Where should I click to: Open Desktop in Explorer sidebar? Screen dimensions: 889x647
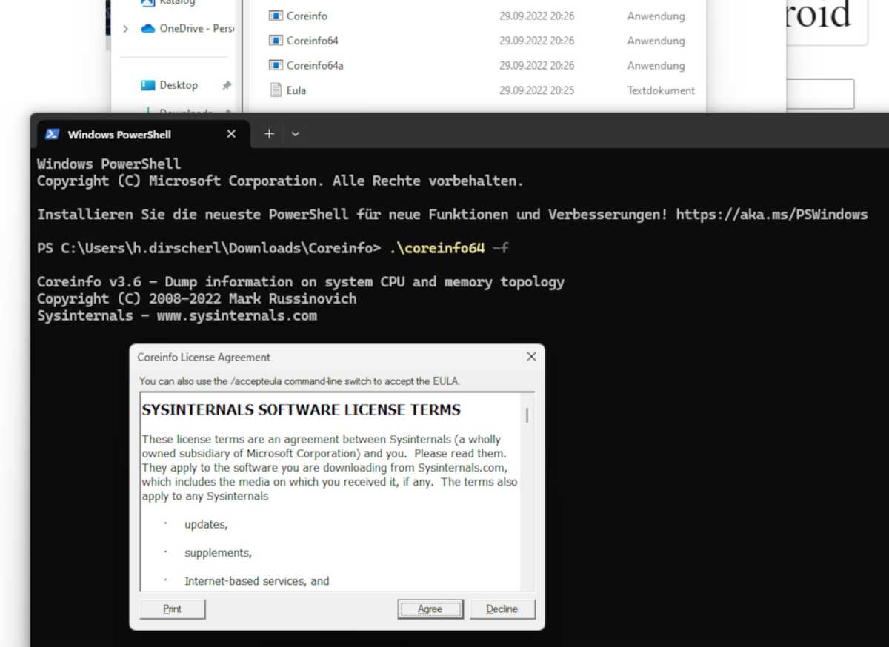point(179,85)
